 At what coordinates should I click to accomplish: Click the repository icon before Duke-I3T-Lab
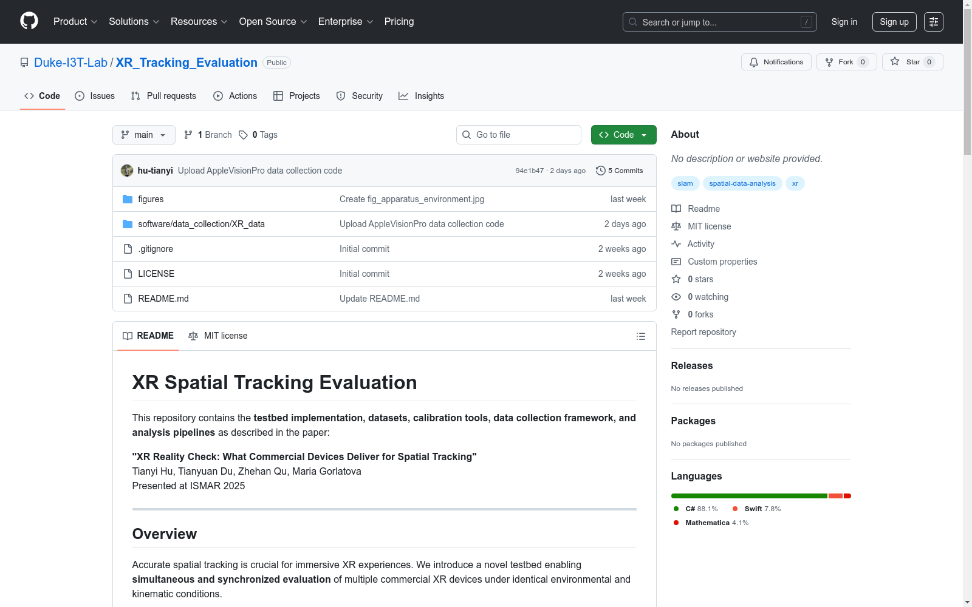[x=24, y=63]
